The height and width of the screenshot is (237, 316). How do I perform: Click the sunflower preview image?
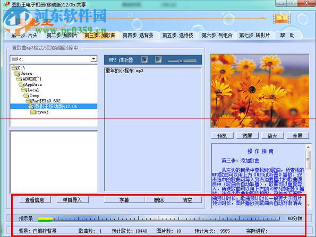(260, 91)
